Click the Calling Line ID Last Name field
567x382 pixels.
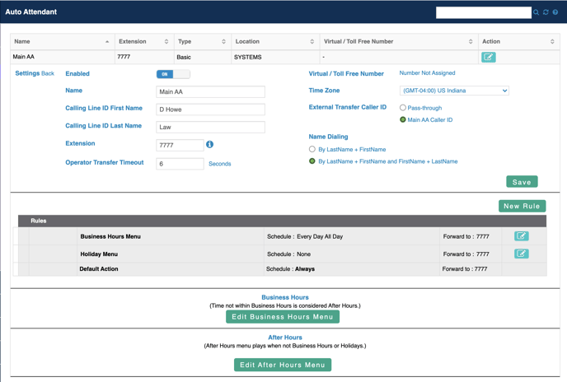point(210,127)
